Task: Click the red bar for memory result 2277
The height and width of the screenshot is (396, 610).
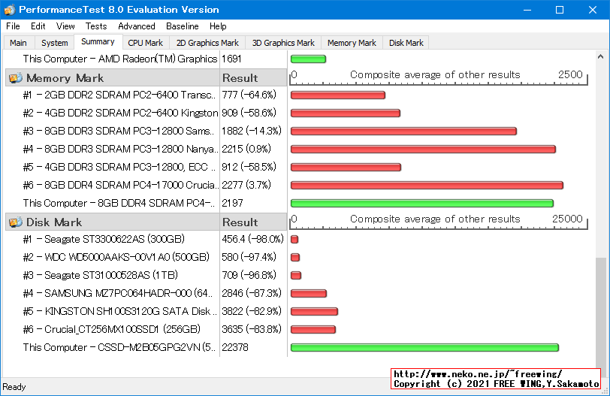Action: [x=427, y=185]
